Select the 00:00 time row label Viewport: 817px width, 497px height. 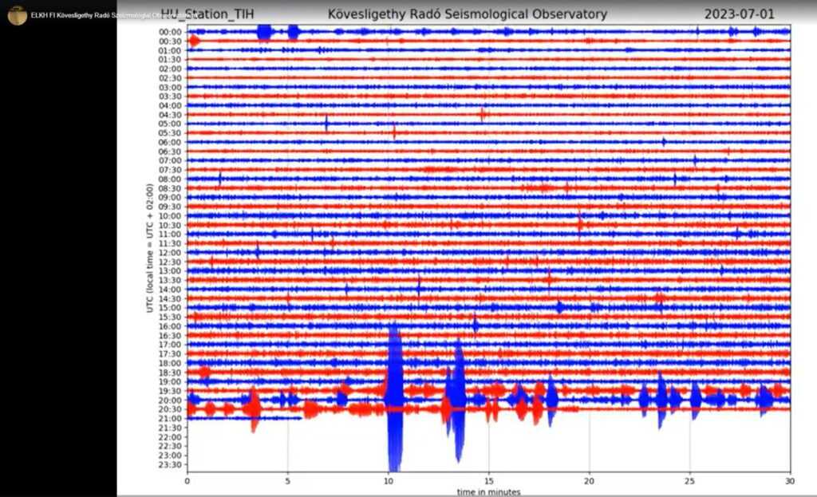click(170, 32)
